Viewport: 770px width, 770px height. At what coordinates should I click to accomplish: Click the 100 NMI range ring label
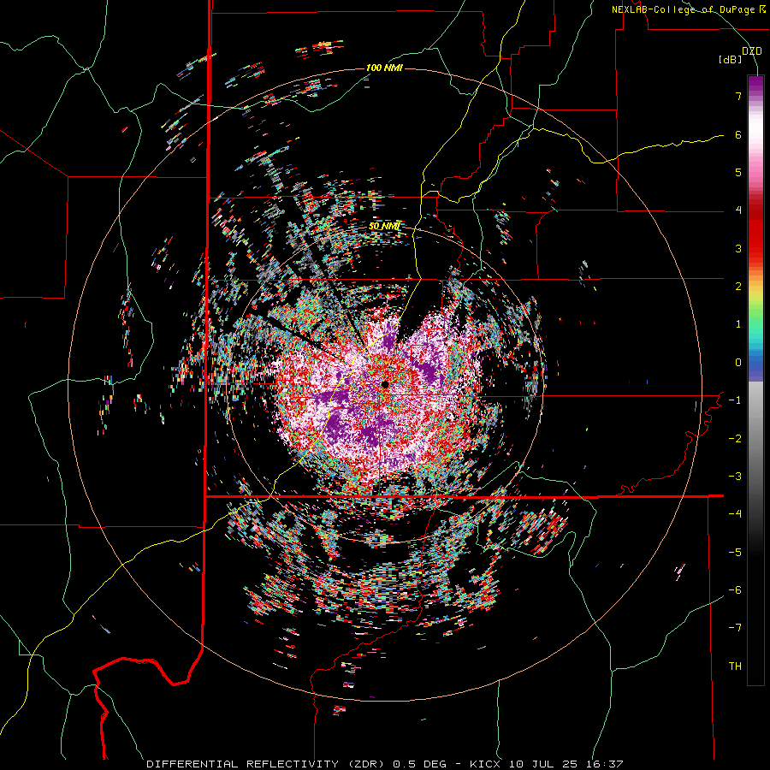coord(384,68)
